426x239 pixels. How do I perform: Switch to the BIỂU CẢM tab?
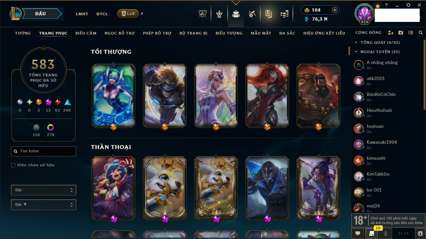point(86,33)
